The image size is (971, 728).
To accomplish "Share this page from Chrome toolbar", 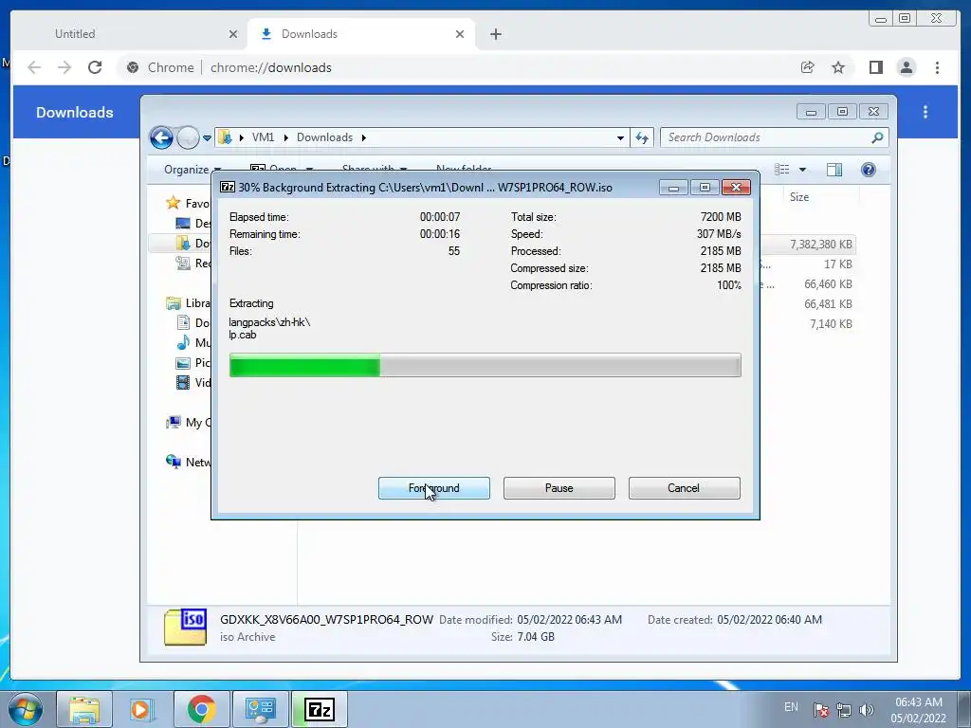I will (807, 67).
